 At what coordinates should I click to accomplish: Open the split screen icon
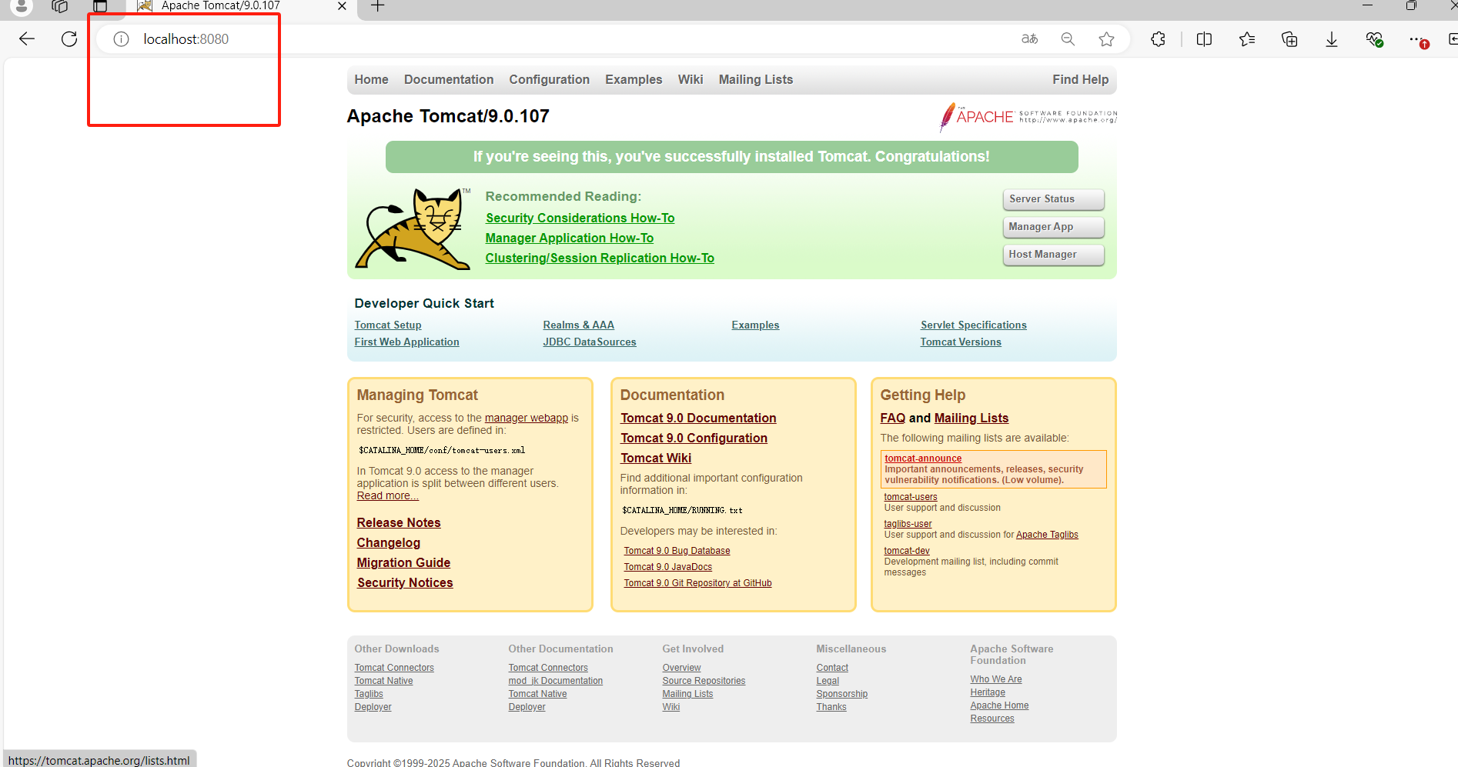(x=1204, y=39)
